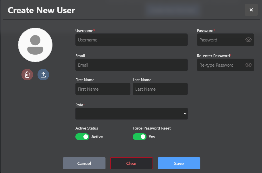Select the Last Name field
Image resolution: width=262 pixels, height=173 pixels.
160,89
